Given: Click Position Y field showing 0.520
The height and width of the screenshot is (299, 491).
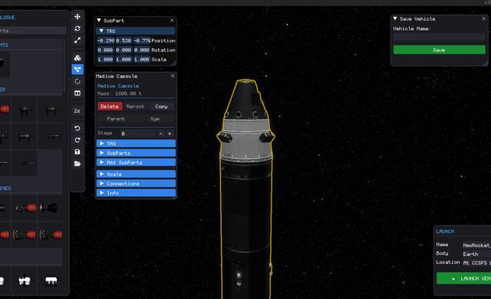Looking at the screenshot, I should coord(124,41).
